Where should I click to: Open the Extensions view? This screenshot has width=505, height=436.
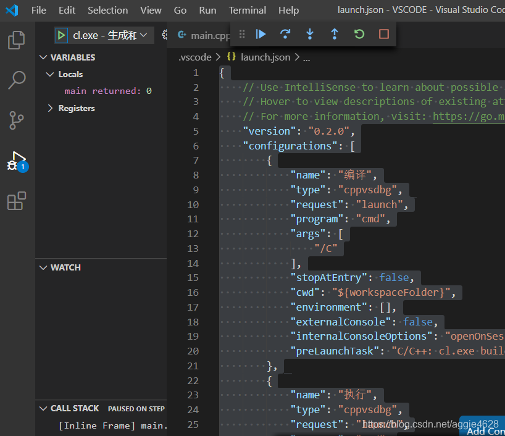click(17, 201)
